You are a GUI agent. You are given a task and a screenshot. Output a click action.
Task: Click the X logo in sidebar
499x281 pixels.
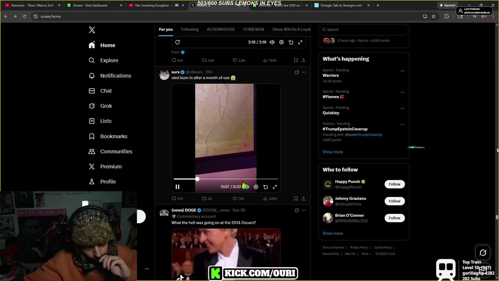(92, 30)
